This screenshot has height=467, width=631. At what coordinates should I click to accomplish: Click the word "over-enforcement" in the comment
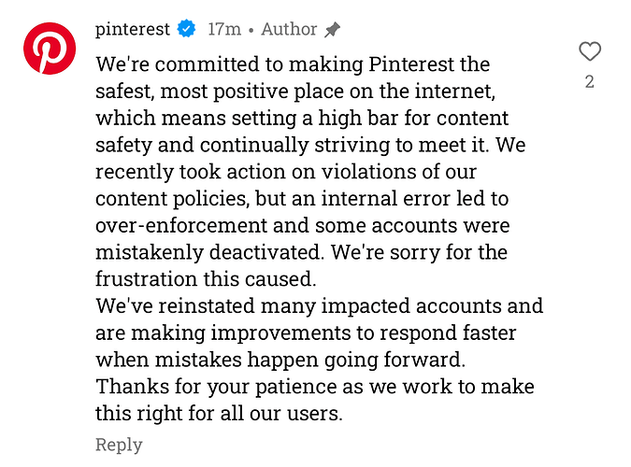(x=181, y=226)
